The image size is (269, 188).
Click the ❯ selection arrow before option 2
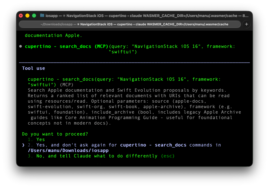click(23, 145)
